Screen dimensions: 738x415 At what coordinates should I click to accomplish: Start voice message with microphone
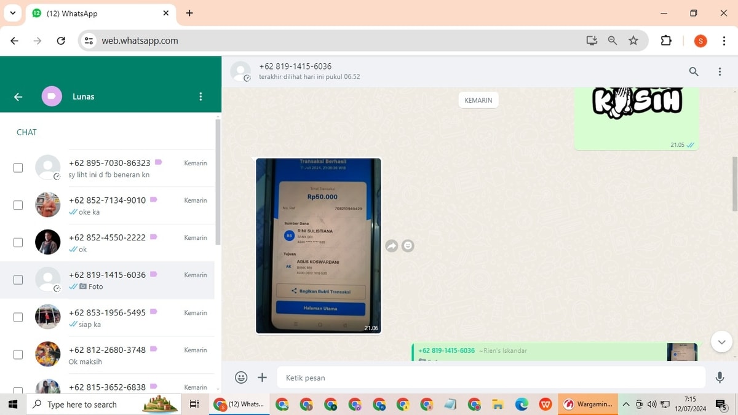(720, 377)
